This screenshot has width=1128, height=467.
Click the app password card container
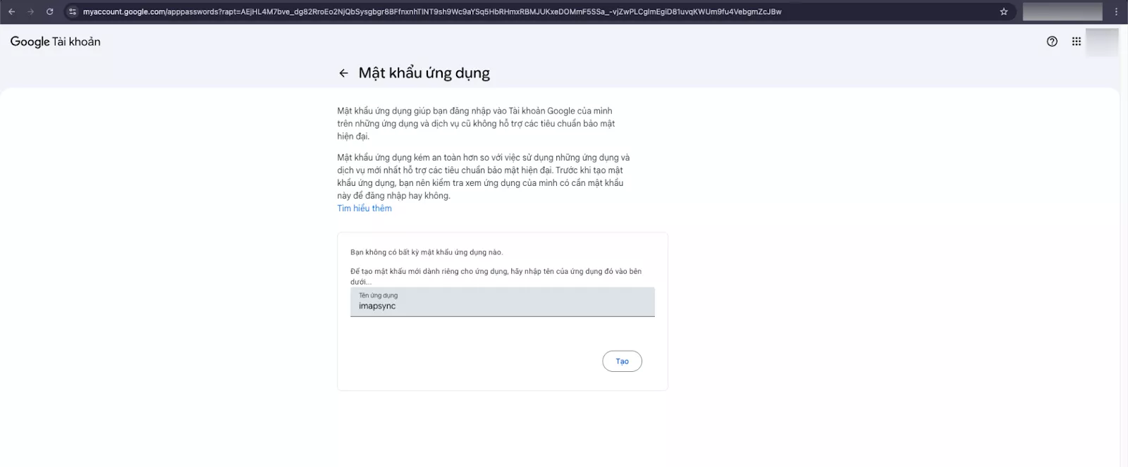[x=502, y=338]
